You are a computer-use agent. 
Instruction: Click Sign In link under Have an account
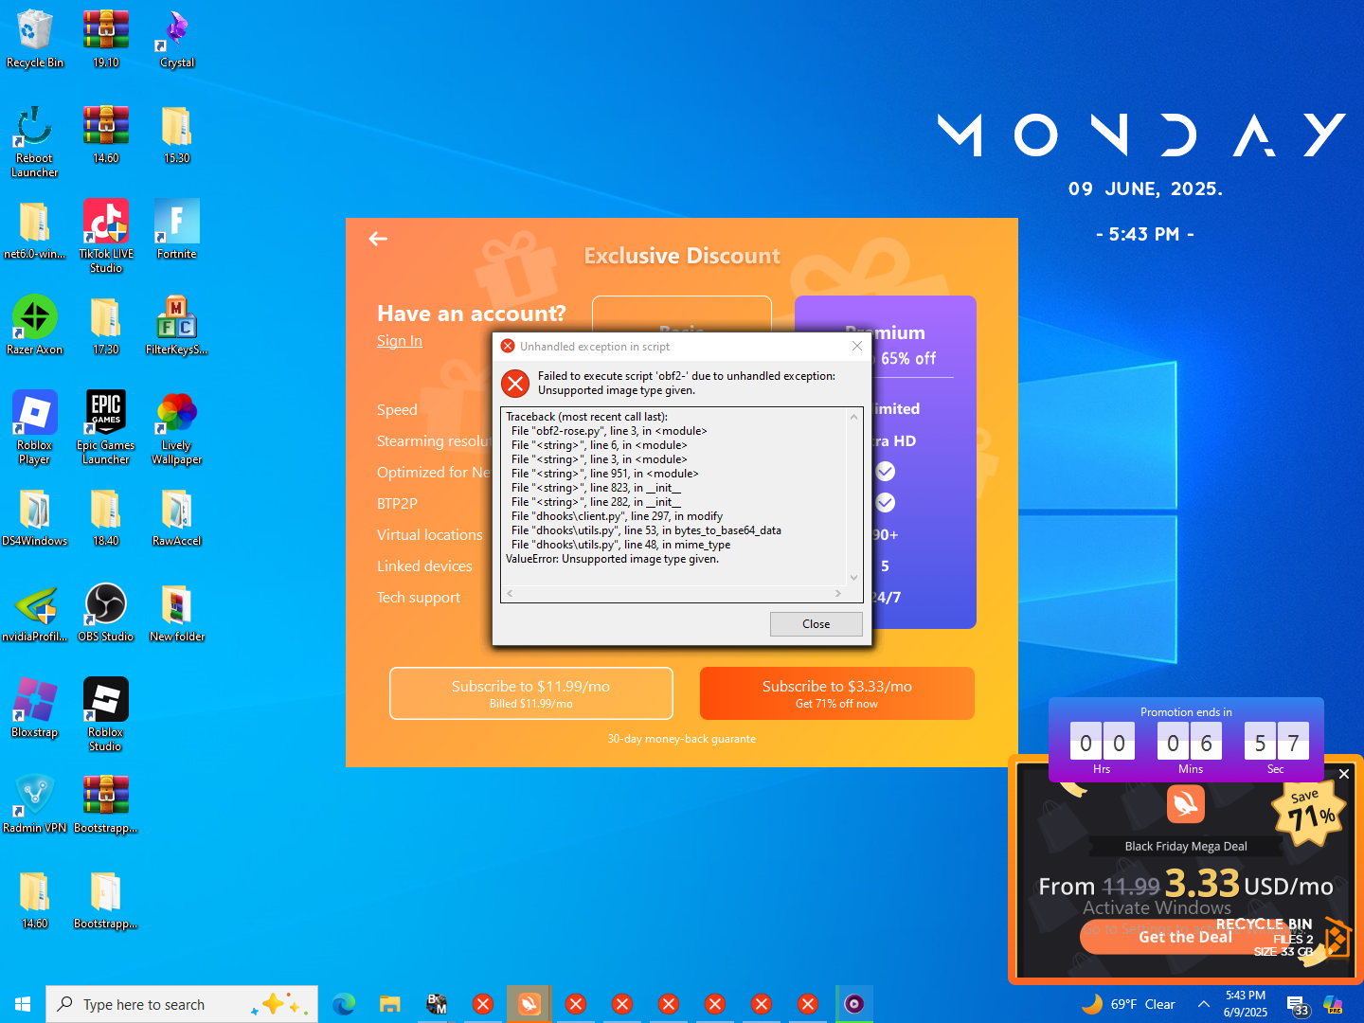(400, 341)
